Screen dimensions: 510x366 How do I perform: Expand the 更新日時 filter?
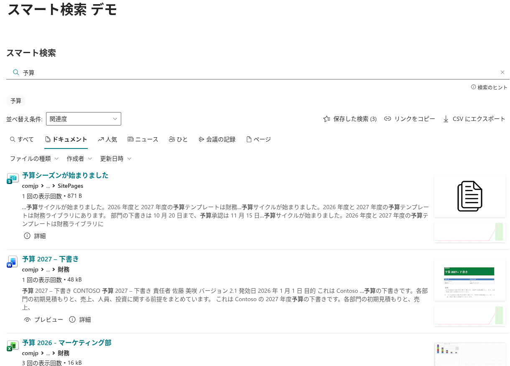(x=116, y=159)
